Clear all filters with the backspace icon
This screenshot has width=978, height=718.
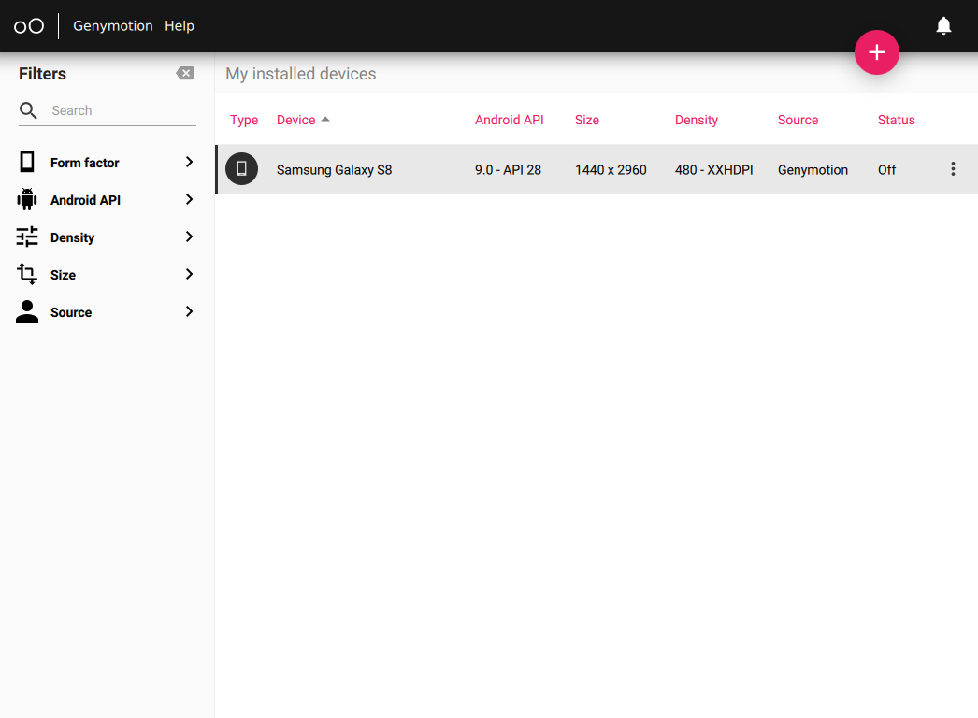(184, 74)
